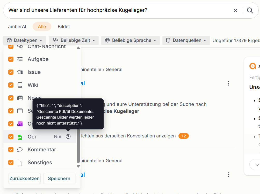Open the three-dot menu of second result
The height and width of the screenshot is (194, 260).
(x=228, y=175)
